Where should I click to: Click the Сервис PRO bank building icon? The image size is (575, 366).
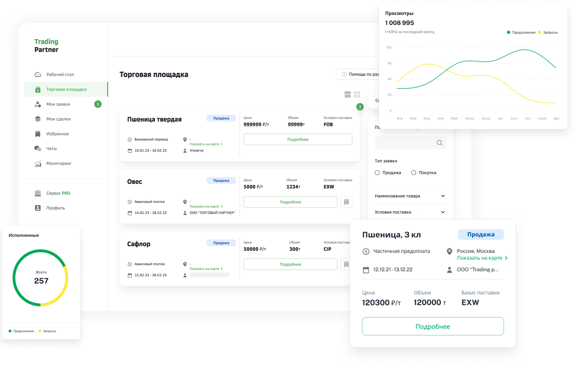pos(38,193)
